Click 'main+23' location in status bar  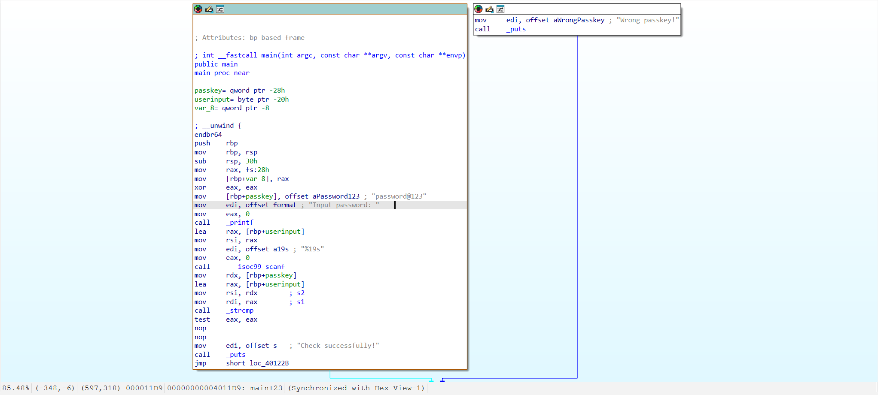[x=266, y=388]
